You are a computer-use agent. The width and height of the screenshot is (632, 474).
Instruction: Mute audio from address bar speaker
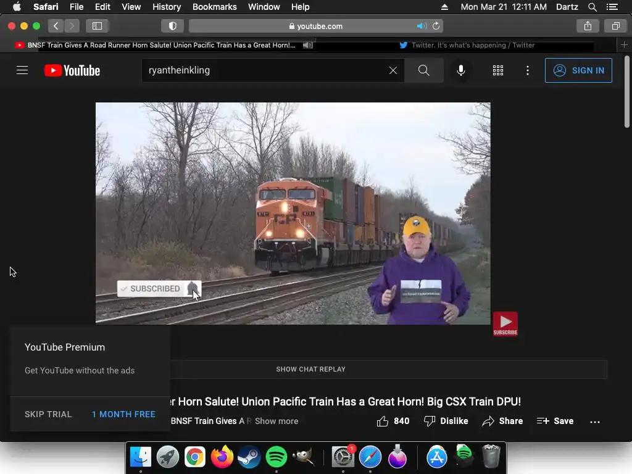click(422, 26)
